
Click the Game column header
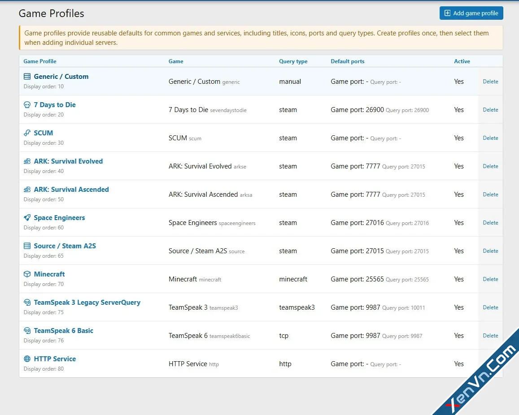coord(176,61)
